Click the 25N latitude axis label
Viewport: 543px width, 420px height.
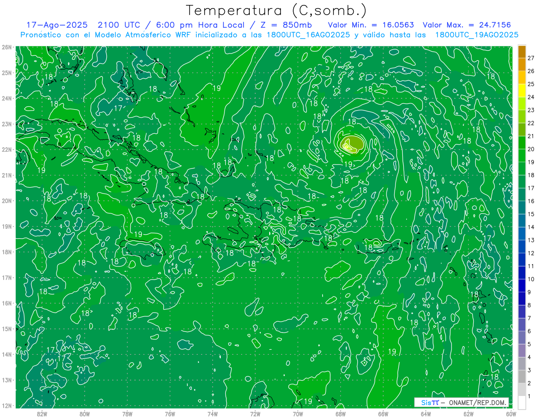[7, 72]
